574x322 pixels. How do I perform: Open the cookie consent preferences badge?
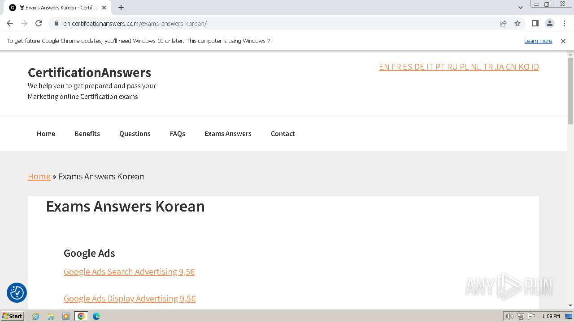(x=17, y=293)
